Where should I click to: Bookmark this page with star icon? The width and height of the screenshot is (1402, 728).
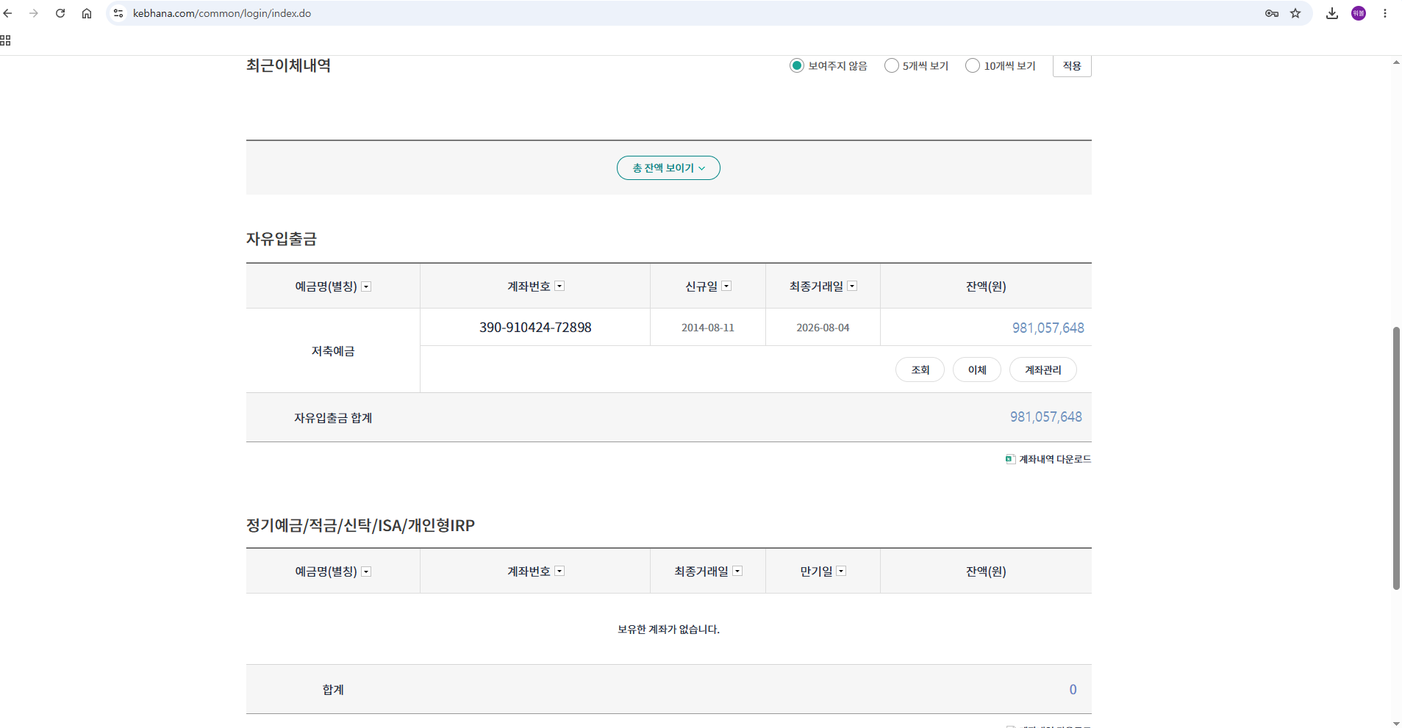(x=1295, y=13)
